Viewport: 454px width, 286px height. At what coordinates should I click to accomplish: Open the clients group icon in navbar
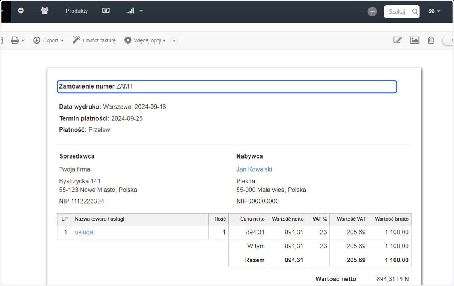(x=45, y=11)
